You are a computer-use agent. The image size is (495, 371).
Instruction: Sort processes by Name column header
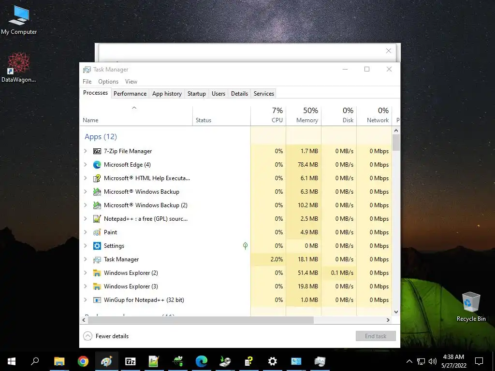(136, 115)
